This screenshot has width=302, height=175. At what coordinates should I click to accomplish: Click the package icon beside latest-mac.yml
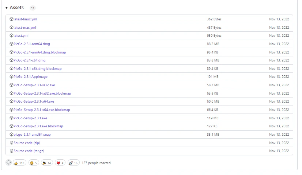[11, 27]
